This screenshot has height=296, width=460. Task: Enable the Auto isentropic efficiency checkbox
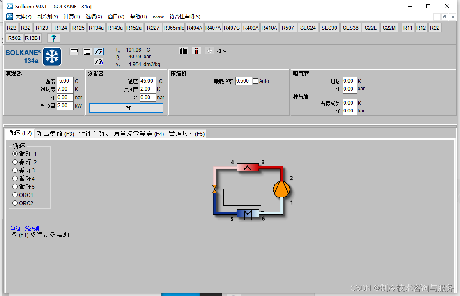(255, 81)
